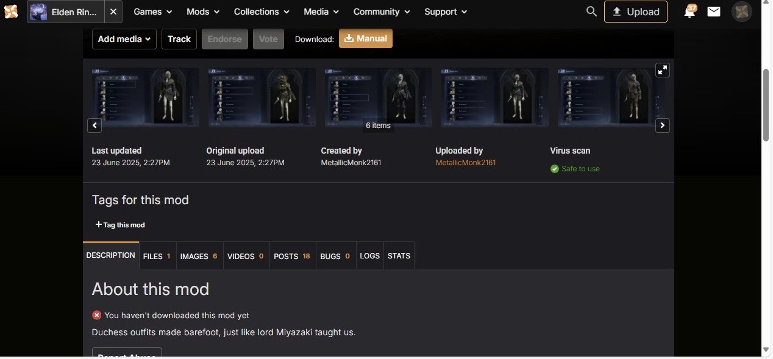This screenshot has height=359, width=773.
Task: Click the Endorse button
Action: click(225, 39)
